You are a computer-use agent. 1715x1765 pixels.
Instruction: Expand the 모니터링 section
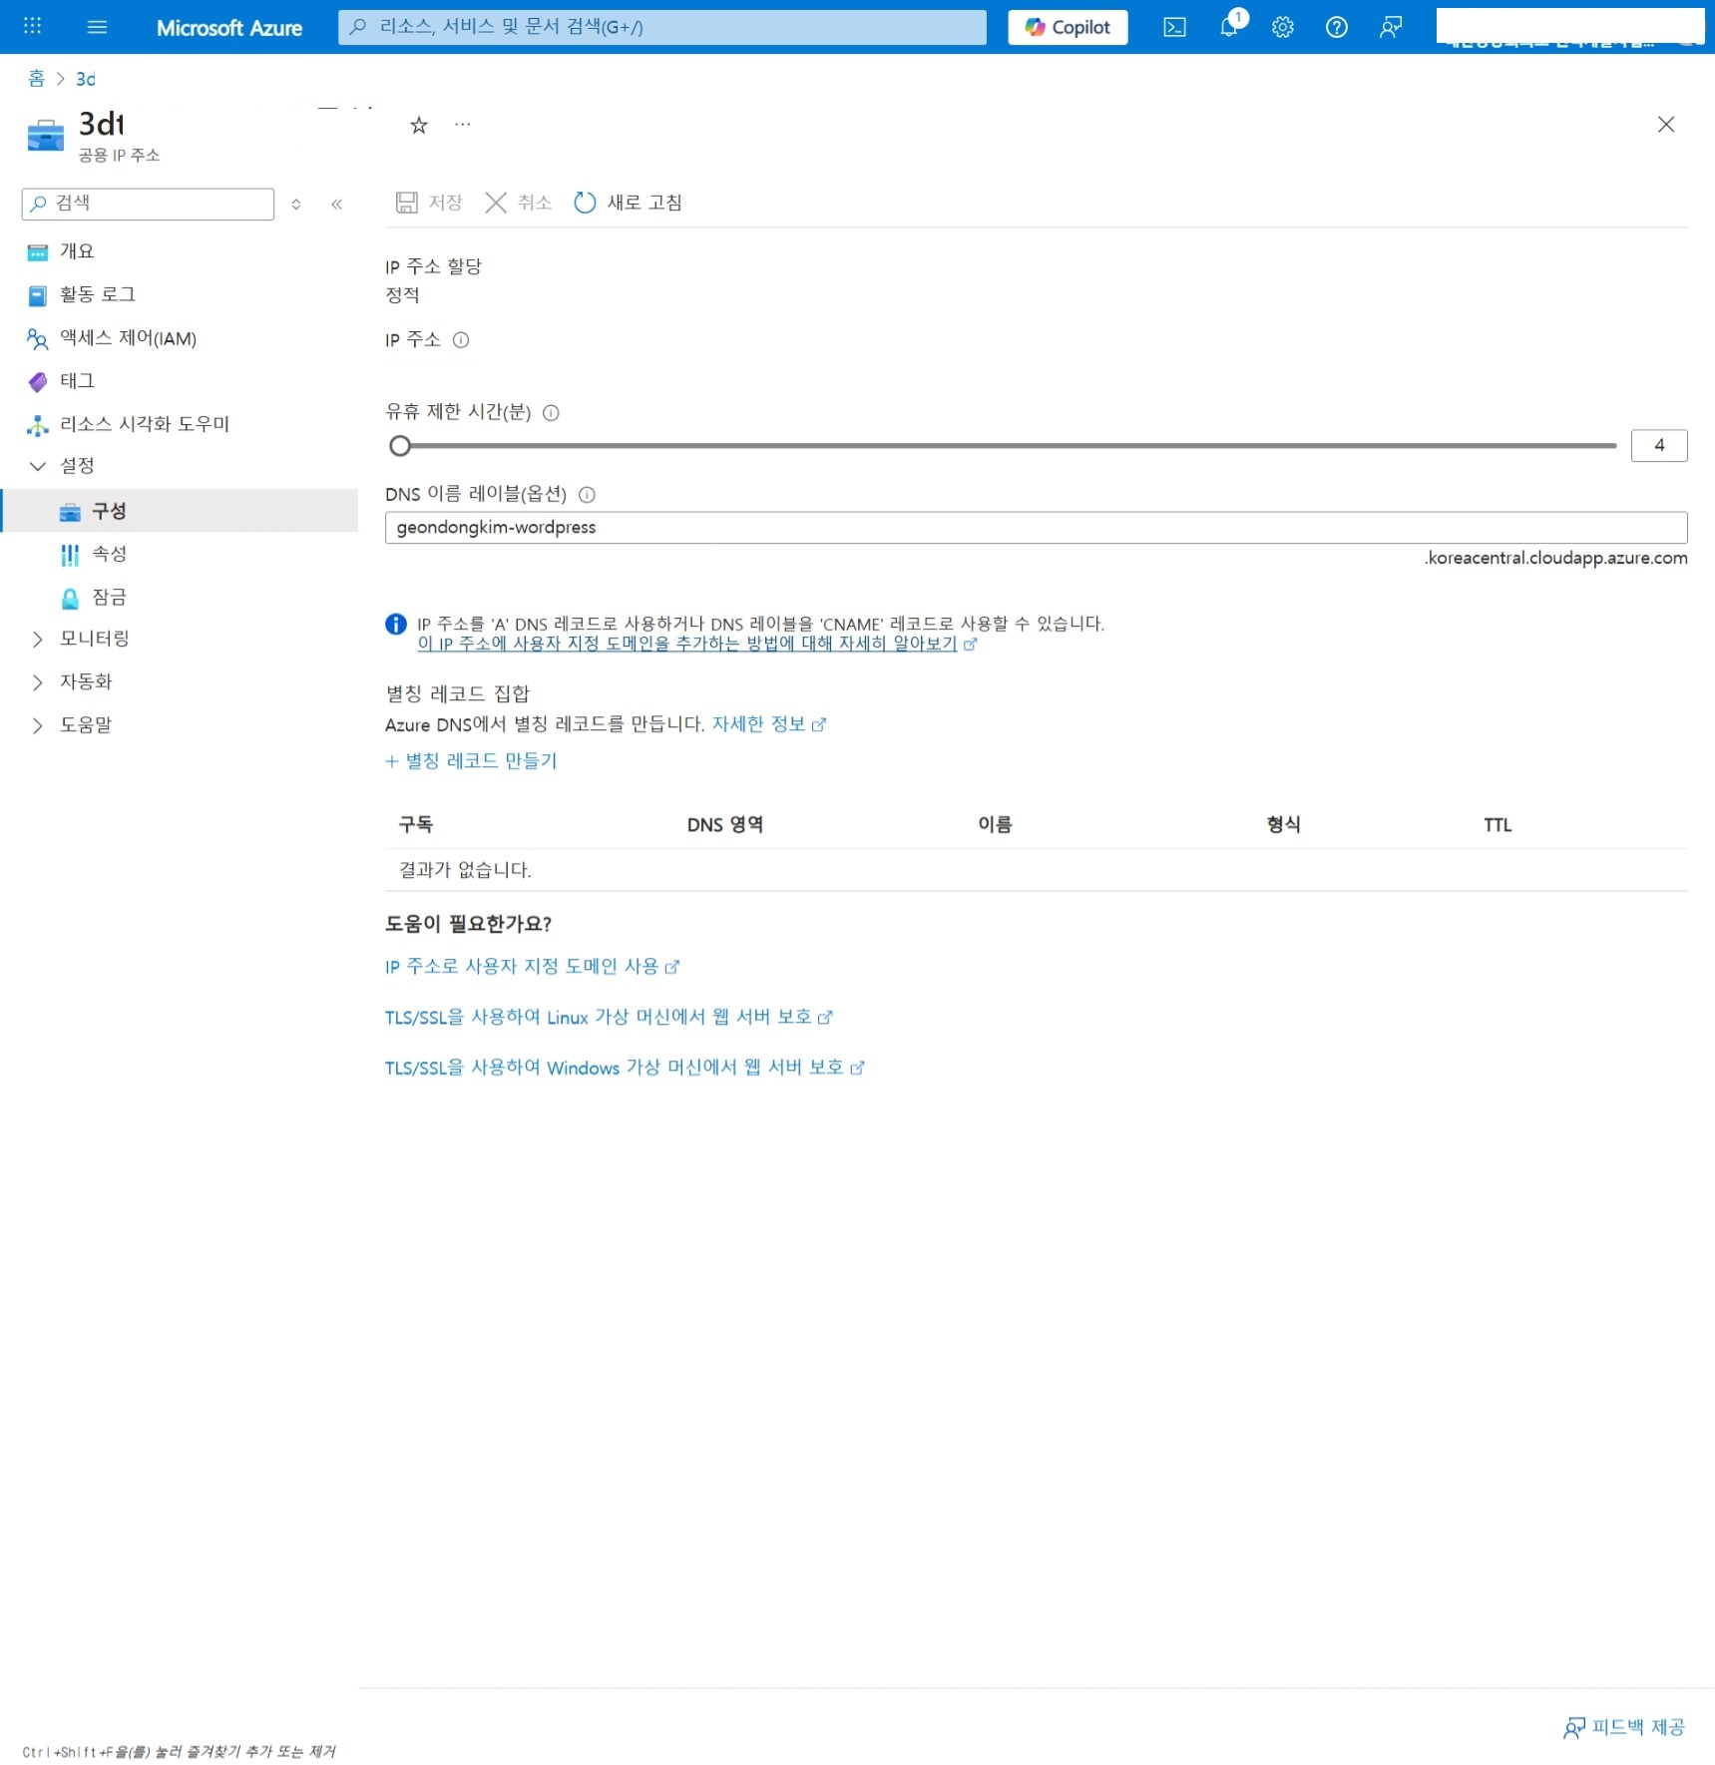click(94, 639)
